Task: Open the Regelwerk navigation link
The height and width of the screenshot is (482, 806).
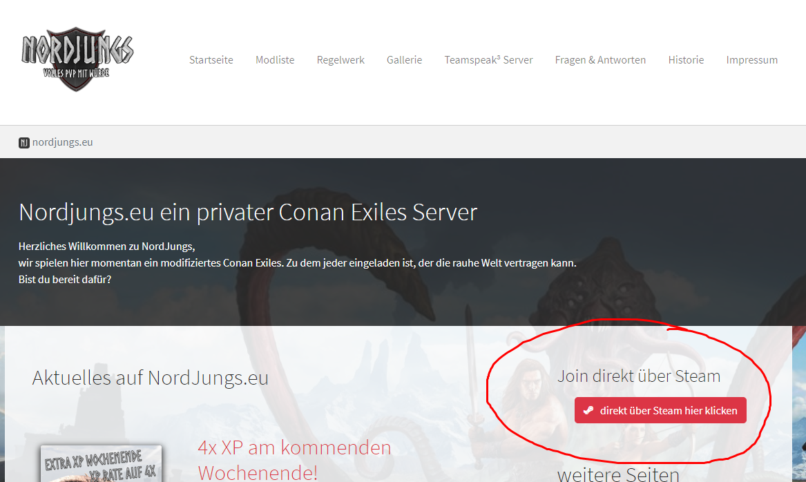Action: 340,60
